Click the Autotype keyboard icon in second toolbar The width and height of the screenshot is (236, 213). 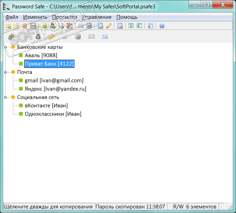105,37
